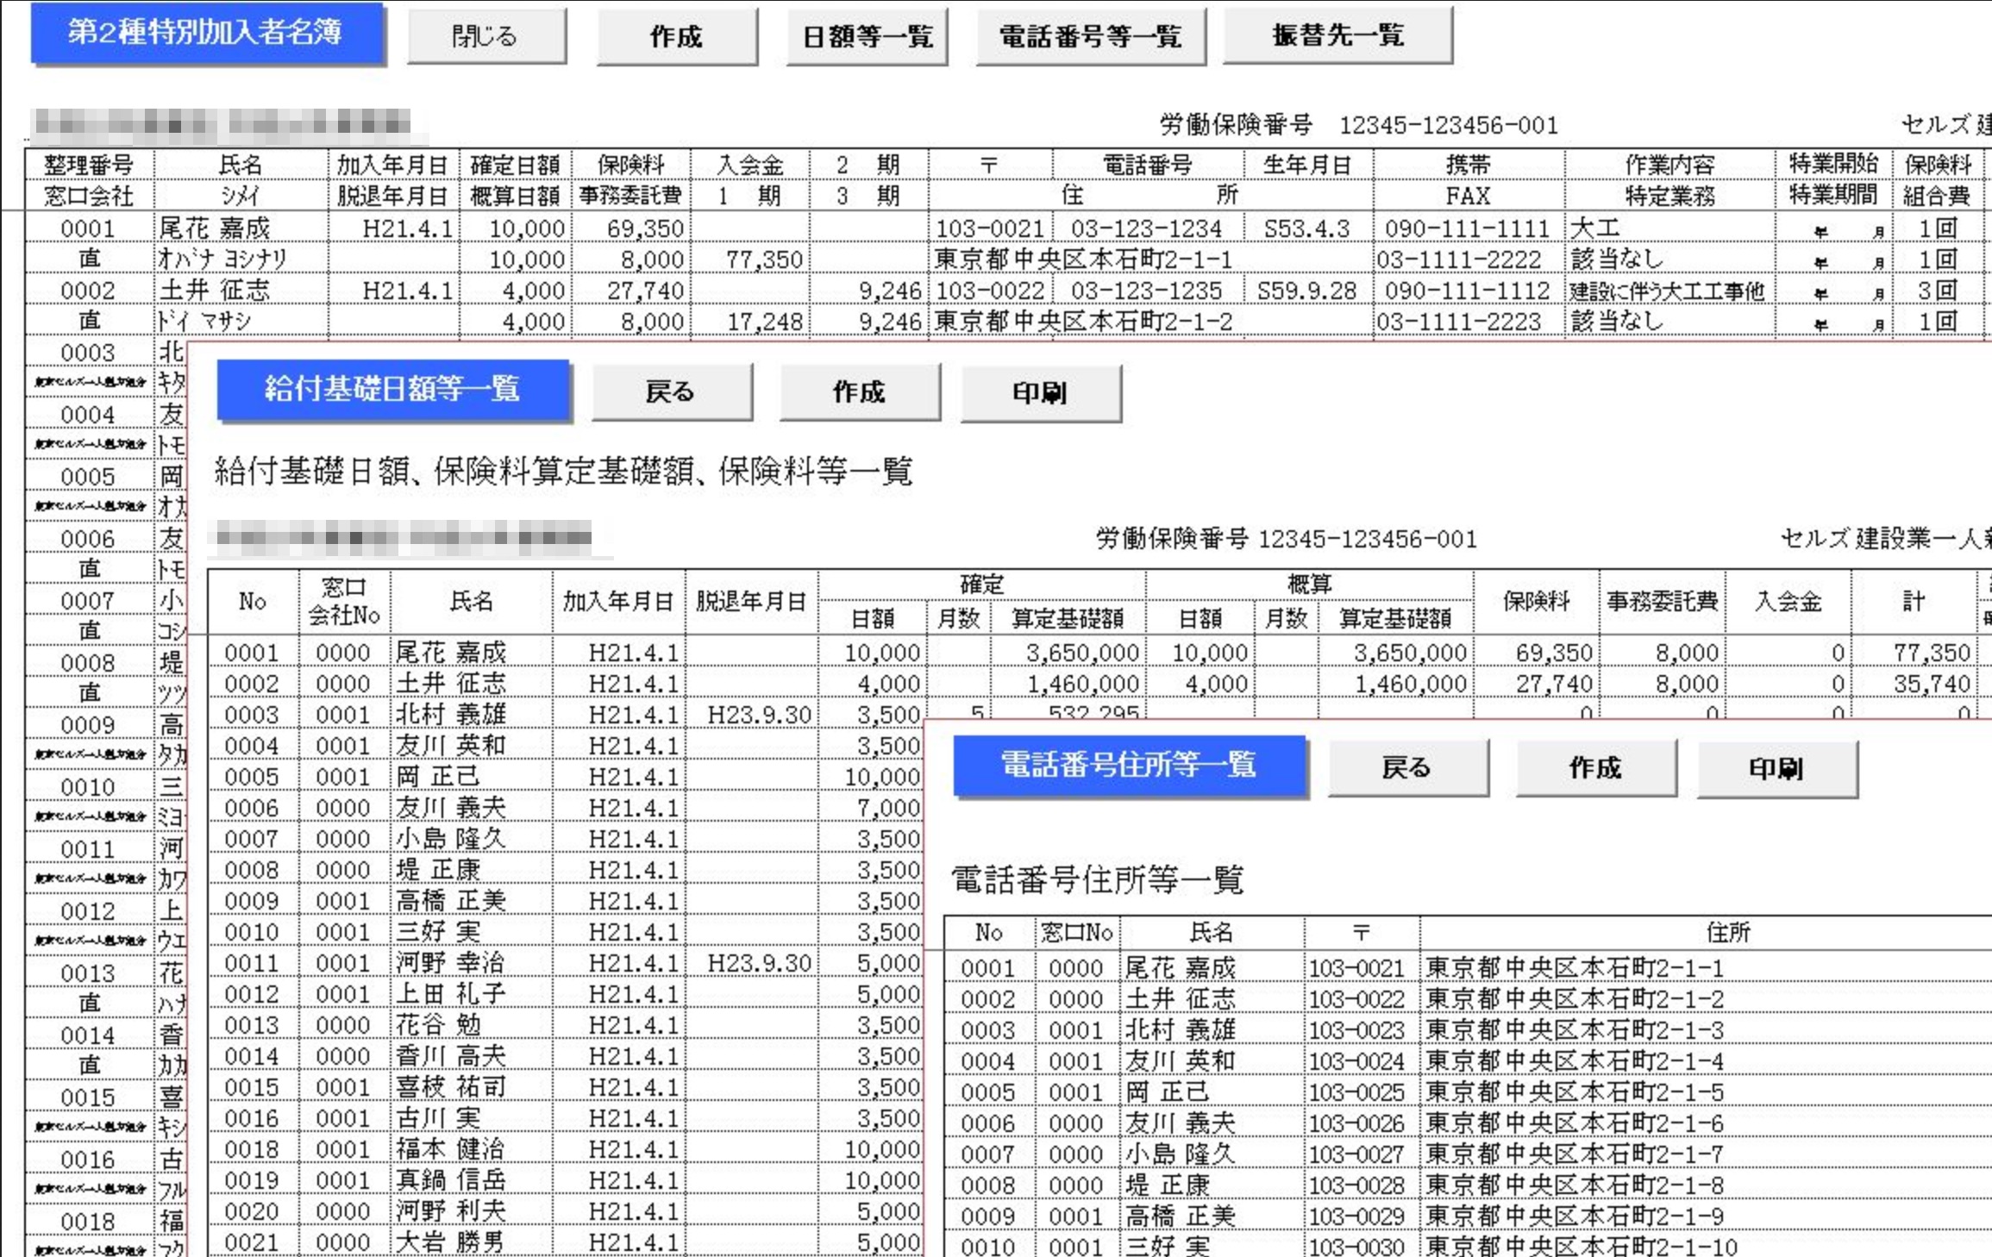Viewport: 1992px width, 1257px height.
Task: Click phone 03-123-1234 cell
Action: point(1146,228)
